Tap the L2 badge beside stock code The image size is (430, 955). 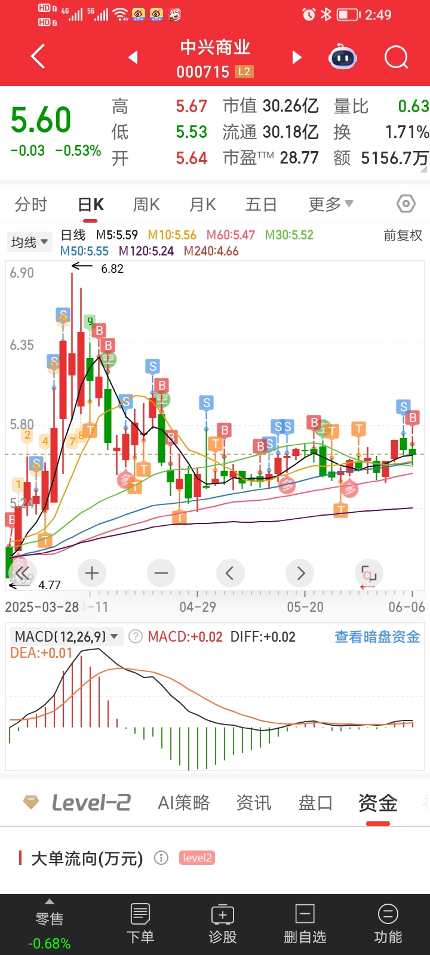(x=244, y=72)
